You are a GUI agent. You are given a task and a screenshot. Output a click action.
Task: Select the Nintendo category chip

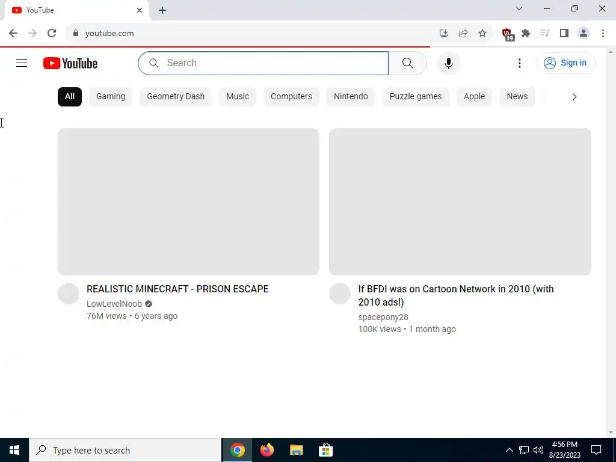tap(351, 97)
